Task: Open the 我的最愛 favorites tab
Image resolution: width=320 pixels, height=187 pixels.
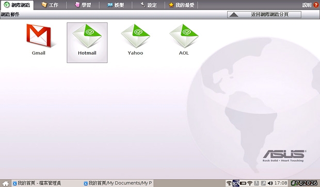Action: 181,5
